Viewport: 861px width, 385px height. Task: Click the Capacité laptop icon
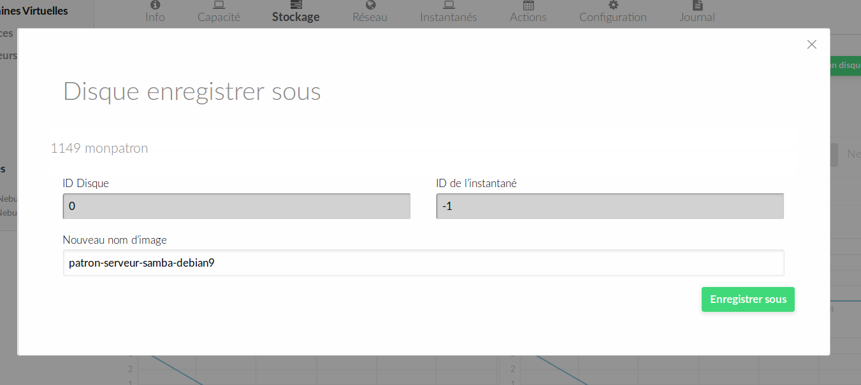click(x=219, y=5)
